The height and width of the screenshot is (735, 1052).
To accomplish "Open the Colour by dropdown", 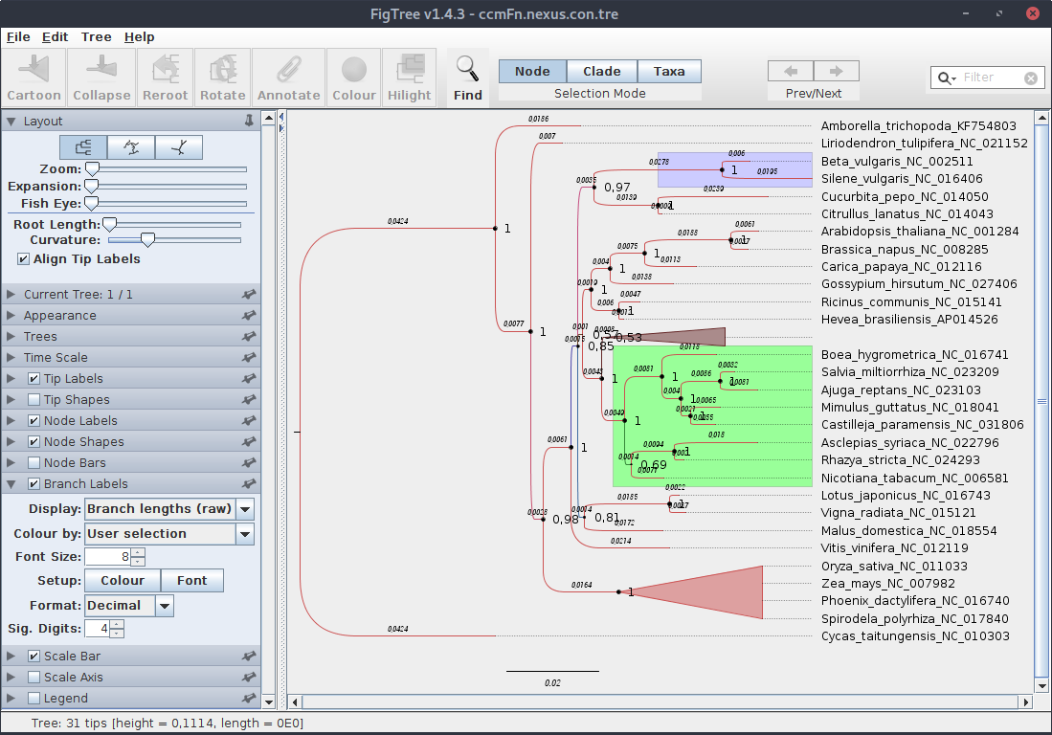I will pyautogui.click(x=169, y=534).
